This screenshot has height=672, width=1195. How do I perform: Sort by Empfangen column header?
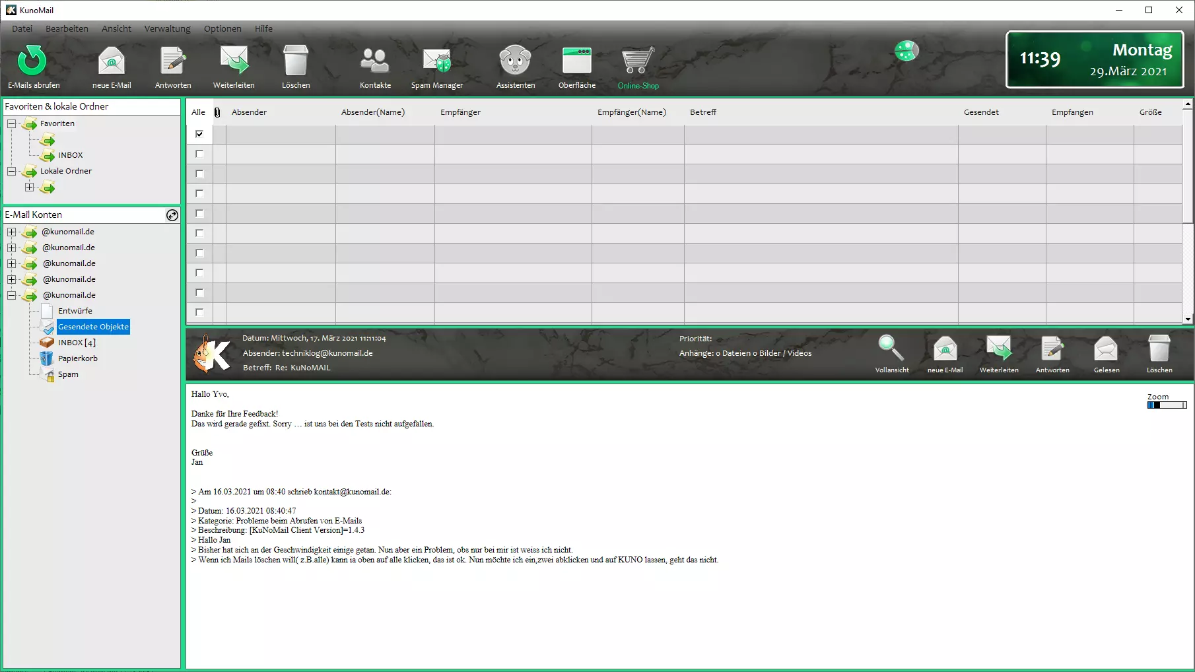[x=1072, y=112]
